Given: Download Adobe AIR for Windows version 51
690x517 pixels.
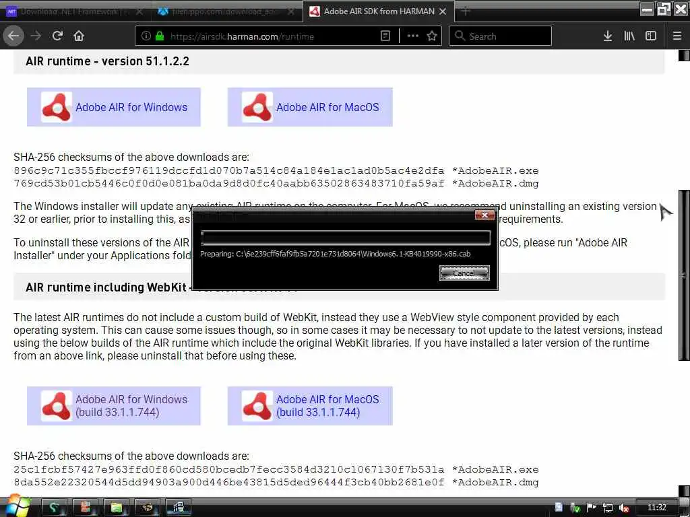Looking at the screenshot, I should click(114, 107).
